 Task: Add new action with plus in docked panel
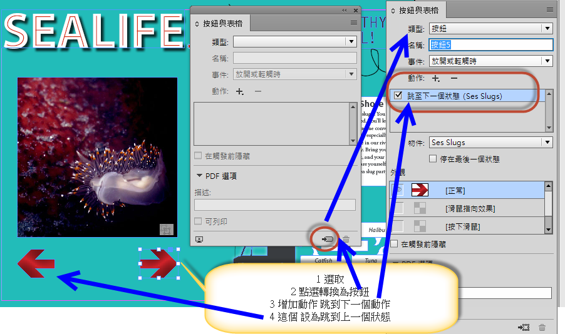click(435, 78)
